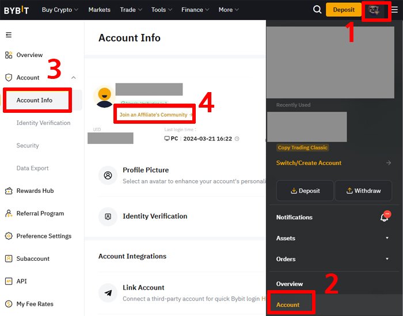Expand the Orders dropdown arrow
Screen dimensions: 403x316
click(387, 258)
